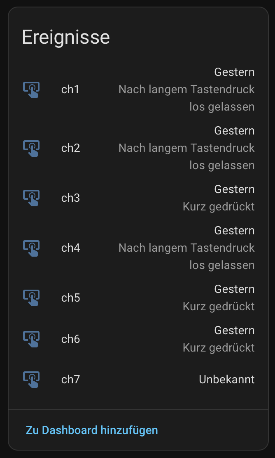The image size is (275, 458).
Task: Click ch6 Gestern timestamp
Action: 234,331
